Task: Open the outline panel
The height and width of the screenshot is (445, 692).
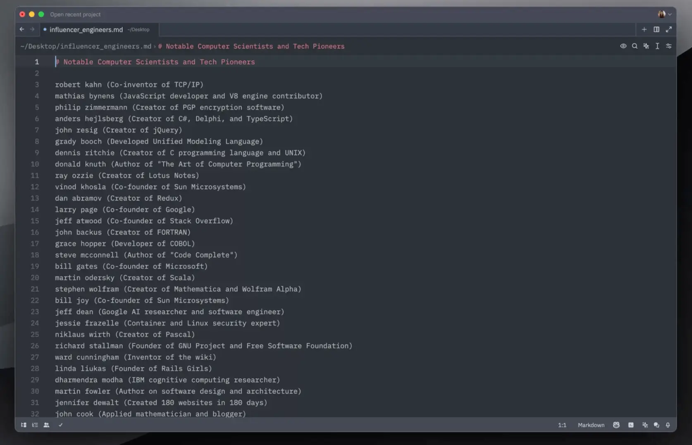Action: pos(35,425)
